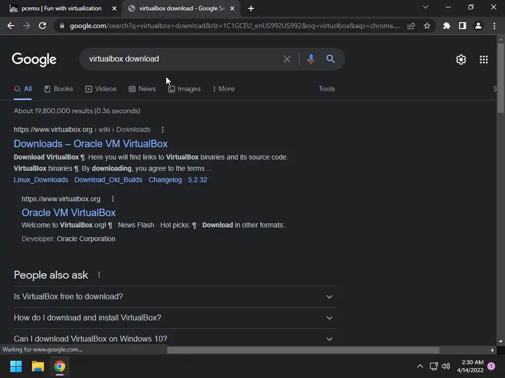Image resolution: width=505 pixels, height=378 pixels.
Task: Open options for the virtualbox.org sub-result
Action: pyautogui.click(x=113, y=199)
